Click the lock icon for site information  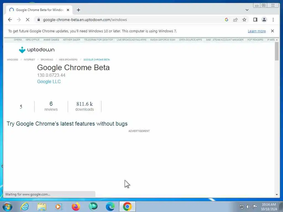(38, 20)
